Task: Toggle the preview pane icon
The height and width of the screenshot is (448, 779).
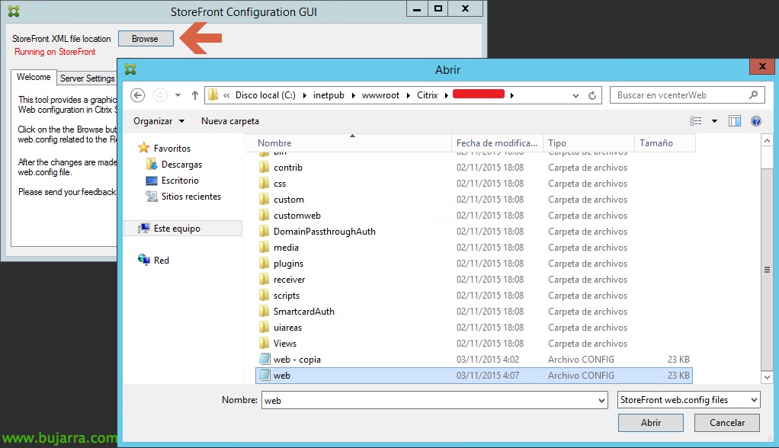Action: [x=735, y=121]
